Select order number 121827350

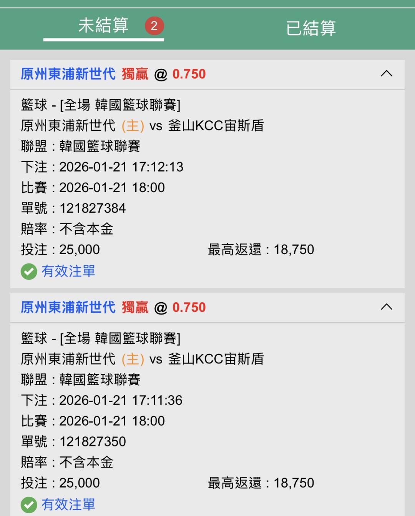pyautogui.click(x=93, y=442)
